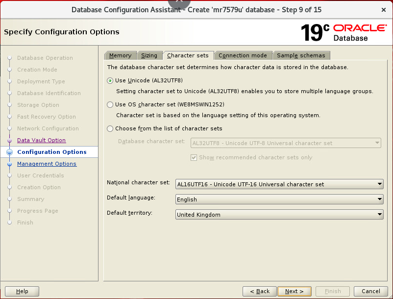The image size is (393, 299).
Task: Click the Summary step label
Action: click(30, 199)
